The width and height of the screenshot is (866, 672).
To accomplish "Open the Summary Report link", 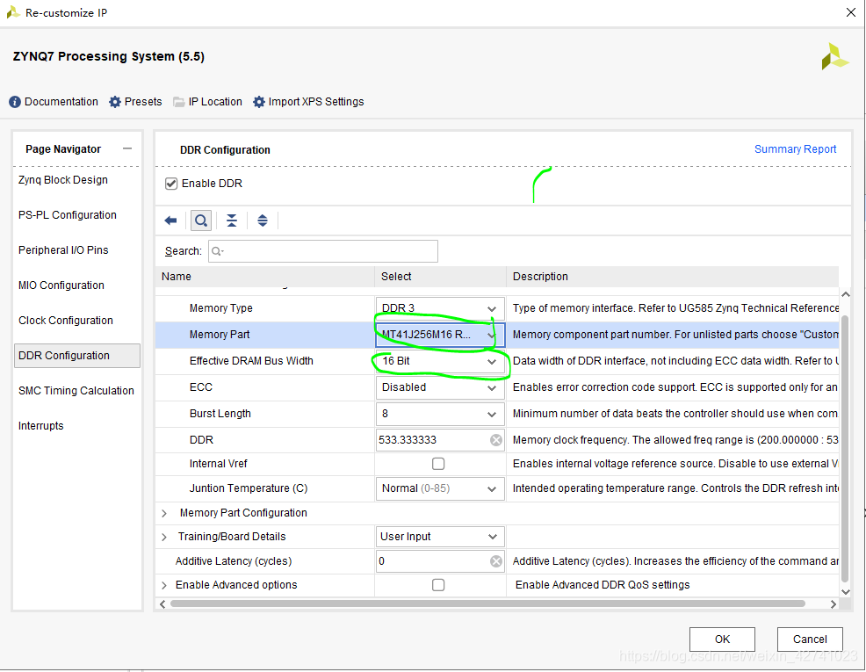I will click(796, 149).
